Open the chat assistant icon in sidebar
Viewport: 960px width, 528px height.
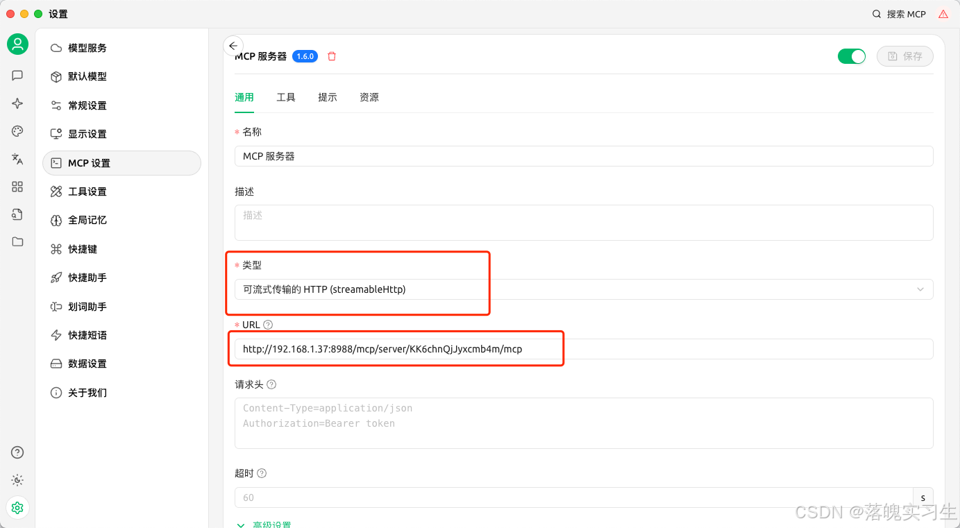[17, 75]
